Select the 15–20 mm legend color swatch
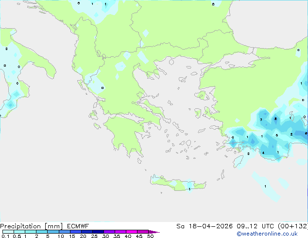The width and height of the screenshot is (308, 238). coord(75,232)
